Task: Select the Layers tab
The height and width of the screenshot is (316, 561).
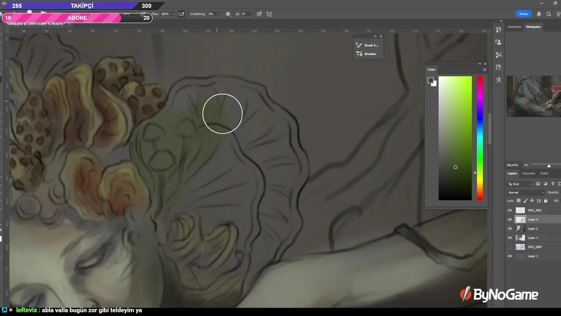Action: pyautogui.click(x=512, y=173)
